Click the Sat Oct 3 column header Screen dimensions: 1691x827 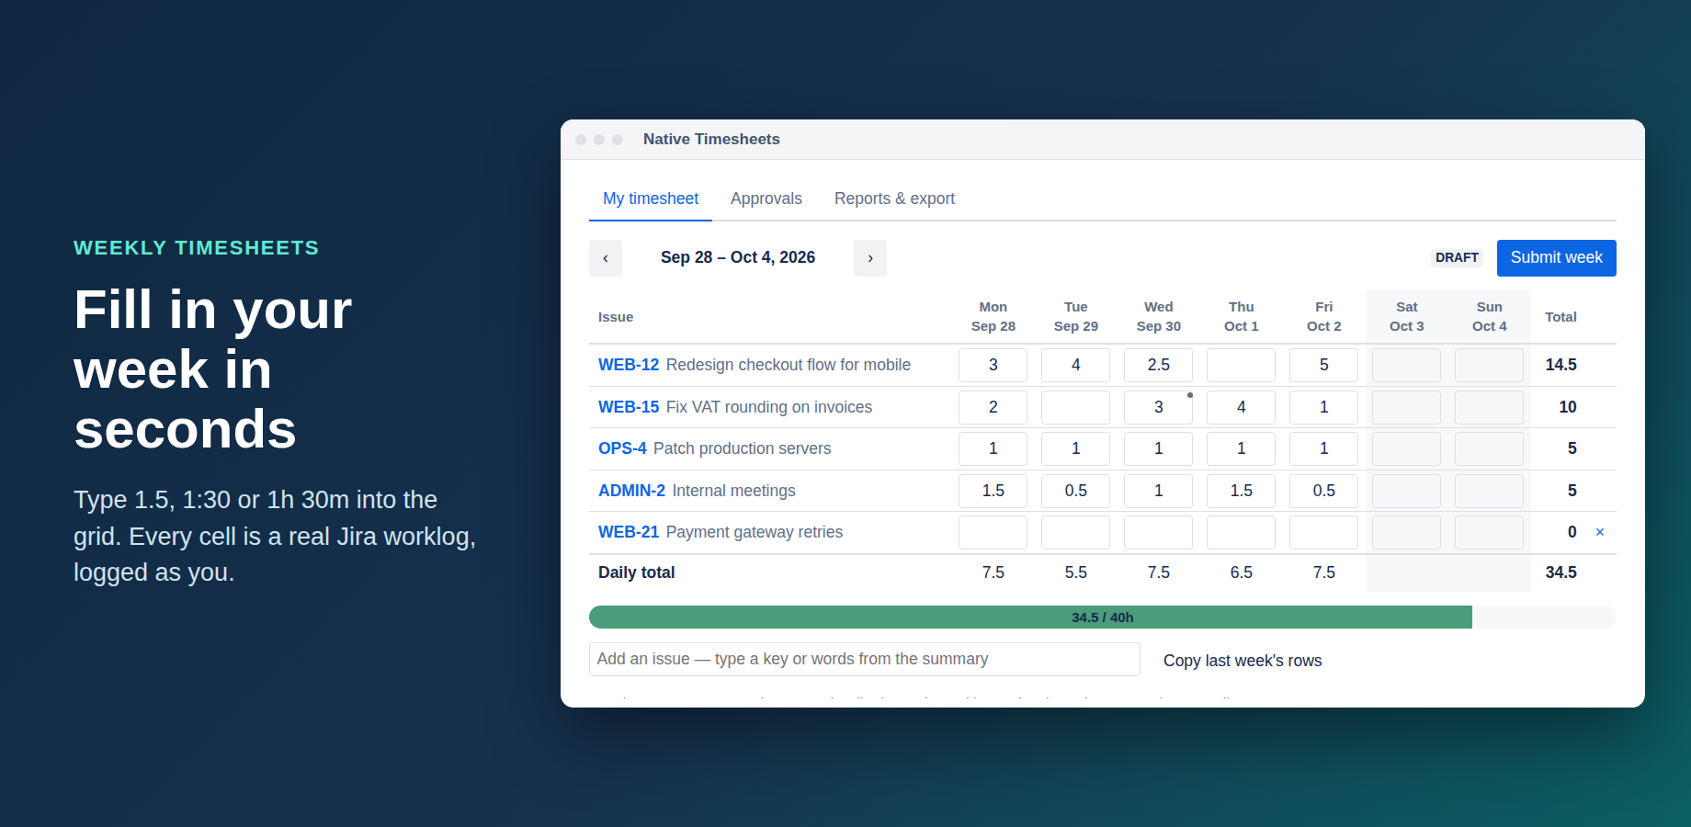pos(1406,316)
